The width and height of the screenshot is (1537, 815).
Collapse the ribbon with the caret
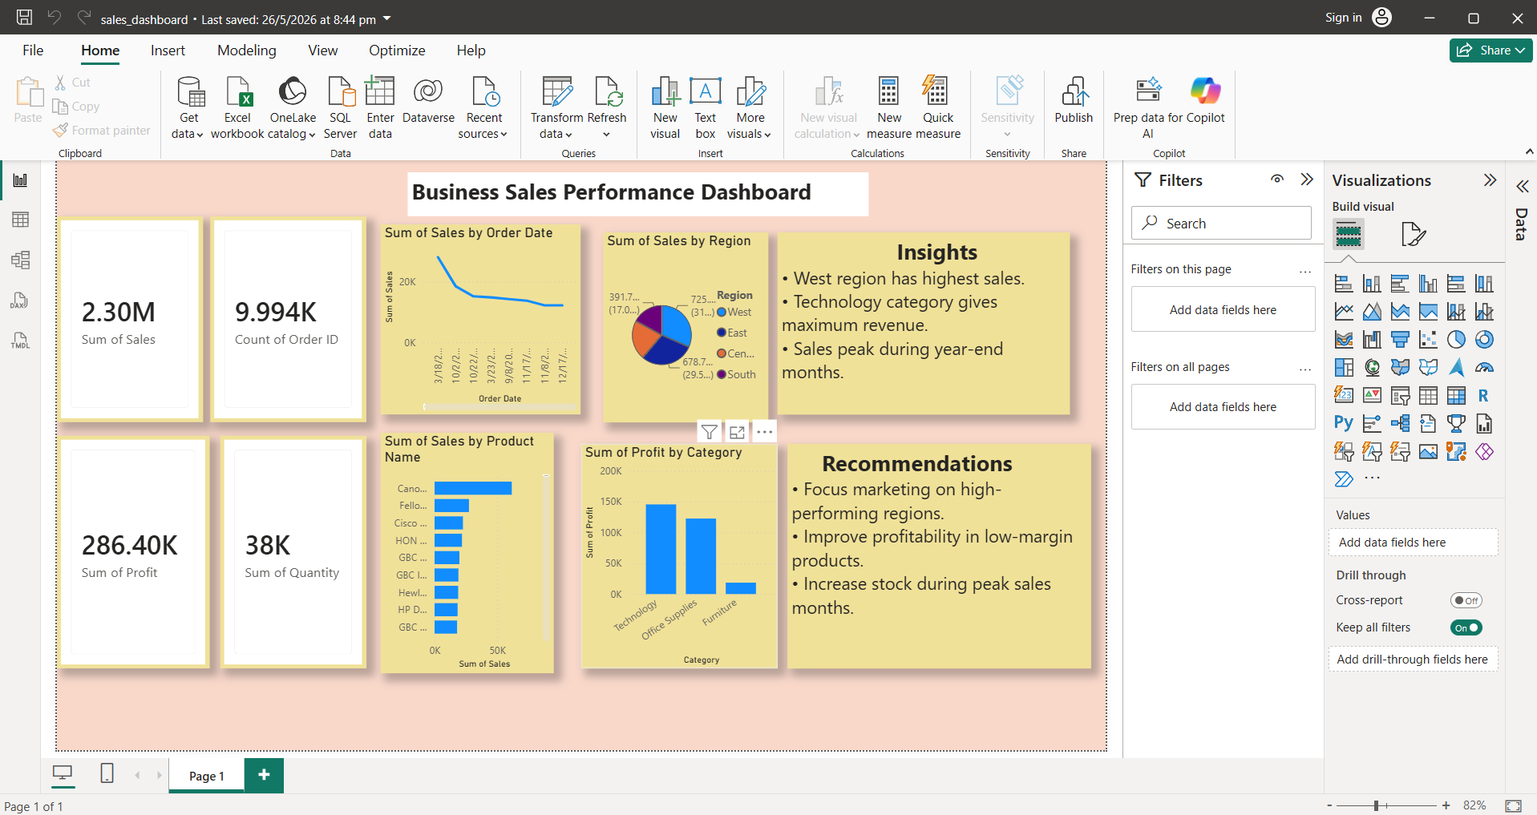coord(1529,151)
